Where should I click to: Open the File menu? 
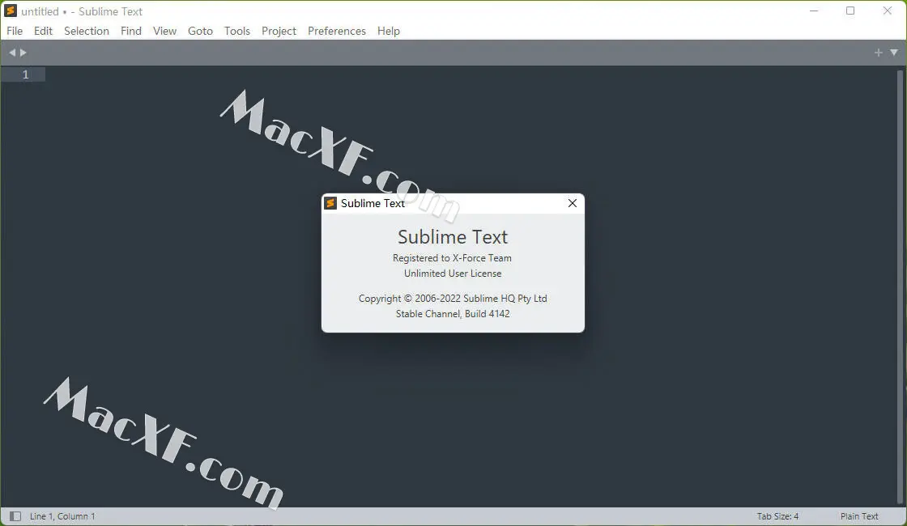15,32
